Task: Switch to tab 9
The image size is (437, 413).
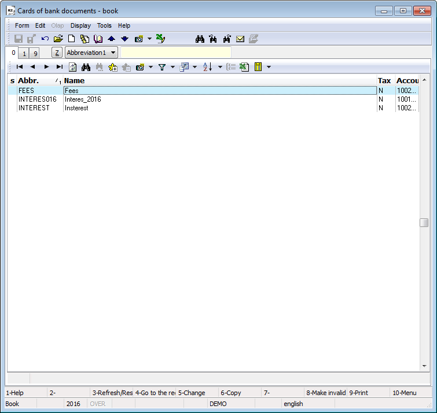Action: point(35,53)
